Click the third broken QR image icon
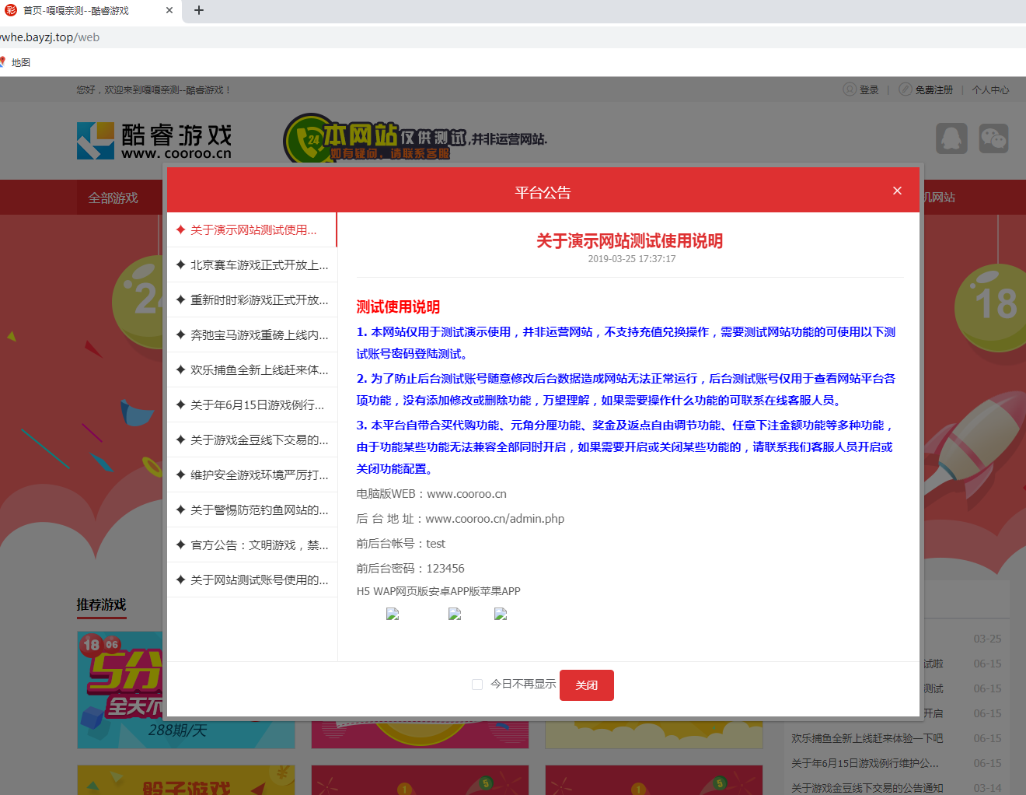The image size is (1026, 795). [501, 614]
